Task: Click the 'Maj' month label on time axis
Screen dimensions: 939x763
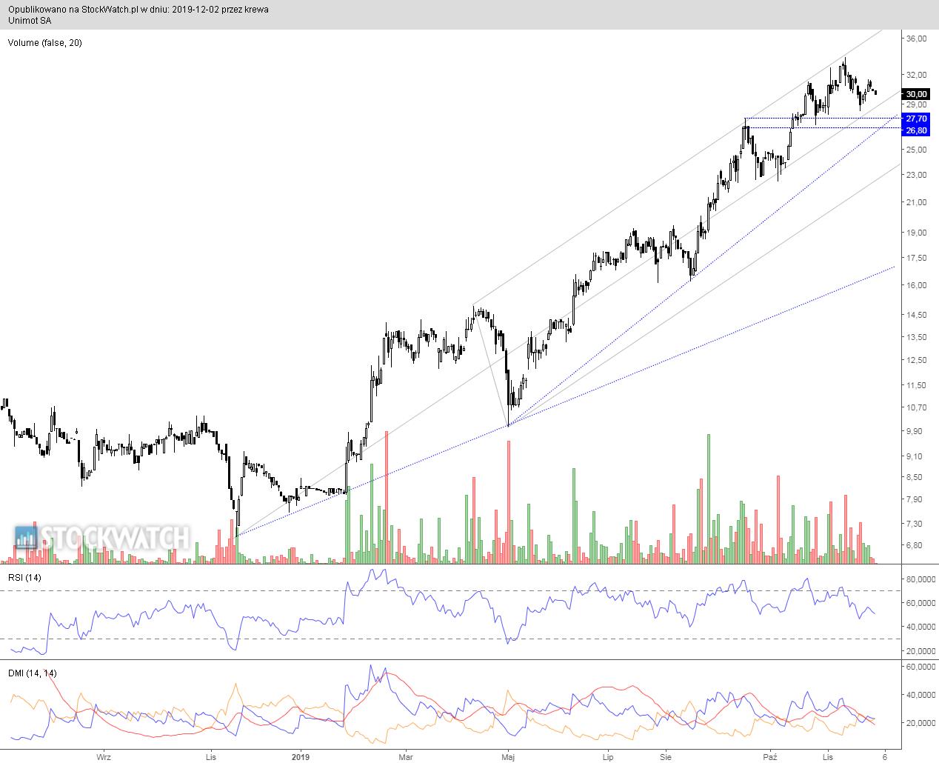Action: (x=509, y=757)
